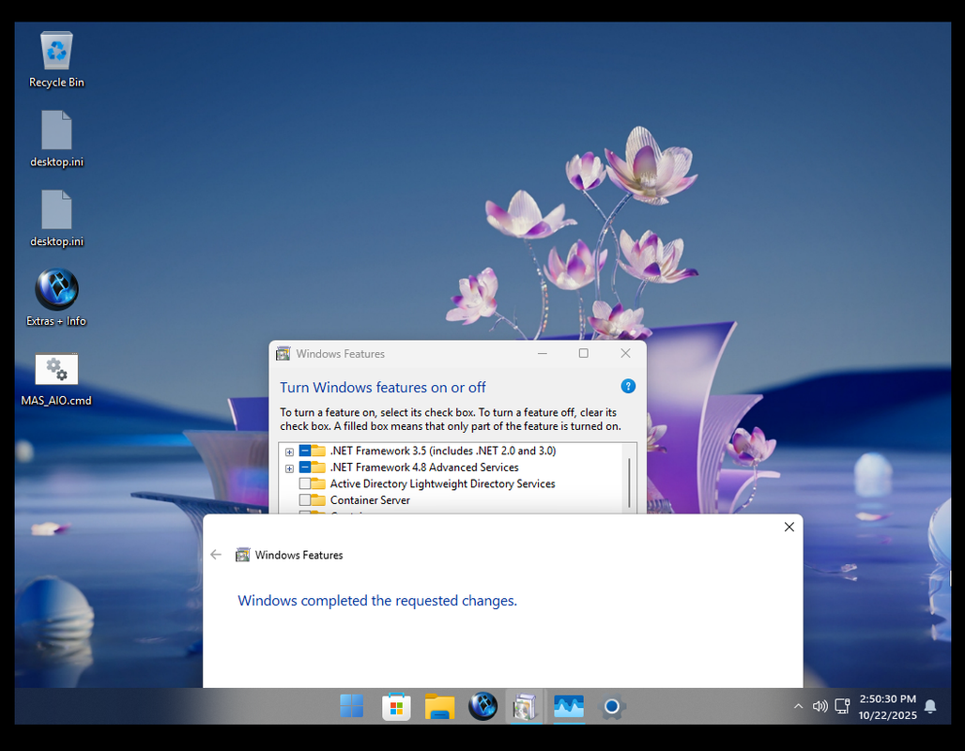
Task: Toggle .NET Framework 3.5 checkbox
Action: point(305,451)
